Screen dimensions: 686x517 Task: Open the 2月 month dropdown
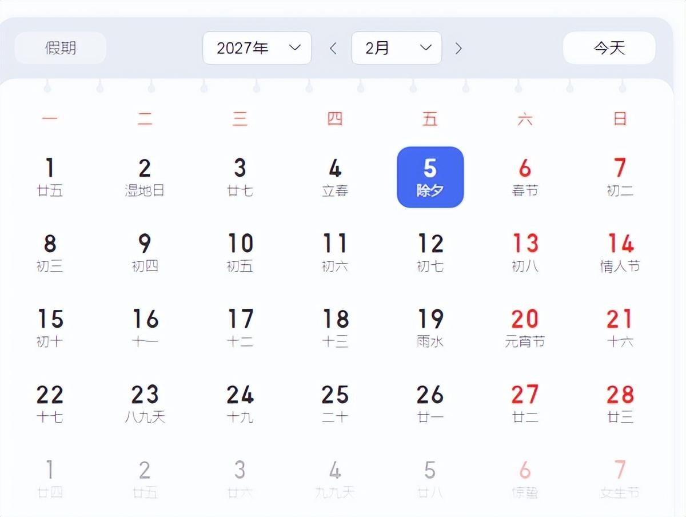pyautogui.click(x=396, y=48)
